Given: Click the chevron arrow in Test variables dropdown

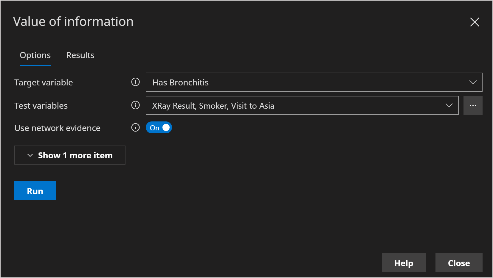Looking at the screenshot, I should point(449,105).
